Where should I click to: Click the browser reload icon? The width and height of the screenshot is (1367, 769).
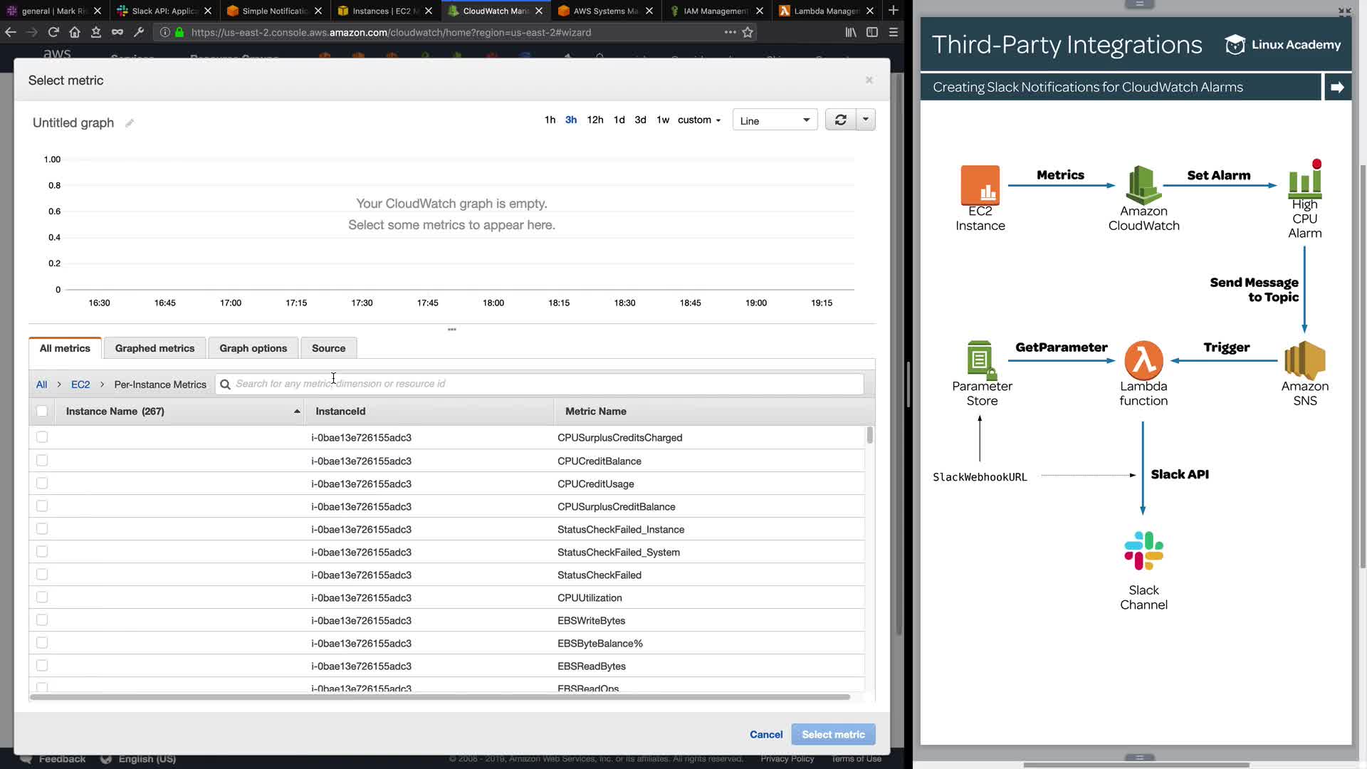(53, 32)
